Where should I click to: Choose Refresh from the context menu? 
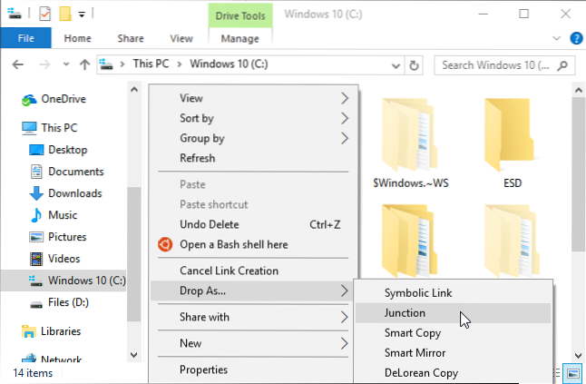point(253,158)
